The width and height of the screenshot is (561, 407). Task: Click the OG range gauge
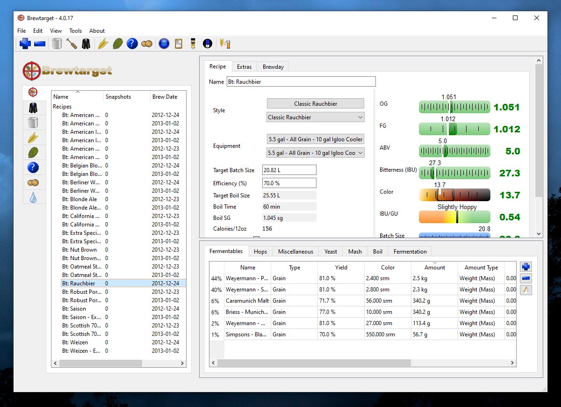tap(454, 107)
